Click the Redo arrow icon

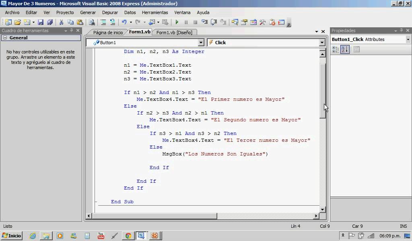[x=138, y=22]
